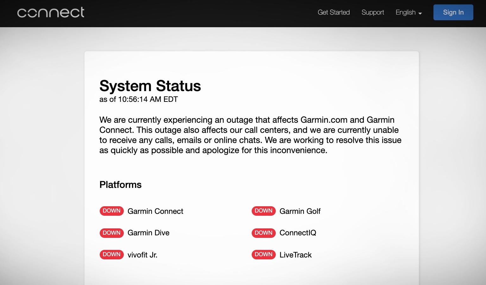This screenshot has height=285, width=486.
Task: Click the ConnectIQ platform name
Action: [x=298, y=233]
